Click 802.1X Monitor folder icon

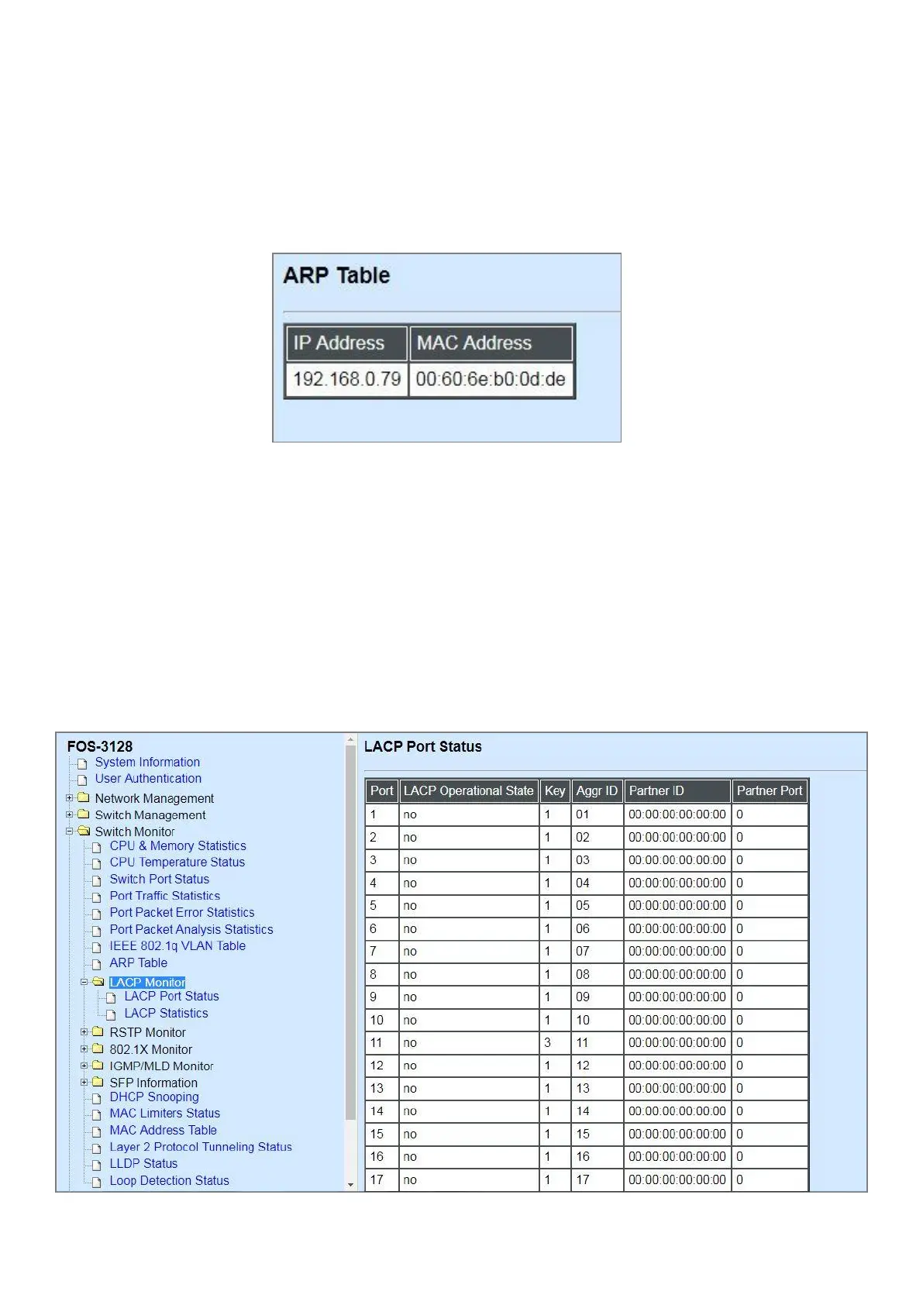(x=98, y=1048)
